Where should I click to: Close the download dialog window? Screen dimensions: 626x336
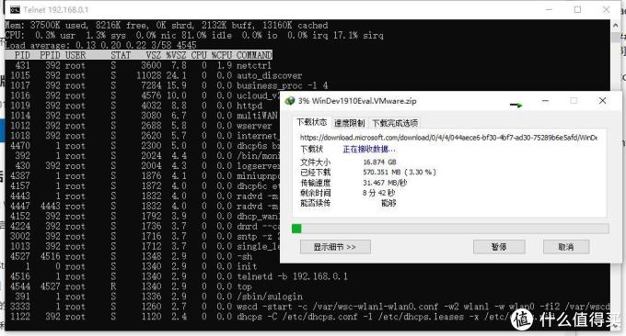(x=602, y=101)
